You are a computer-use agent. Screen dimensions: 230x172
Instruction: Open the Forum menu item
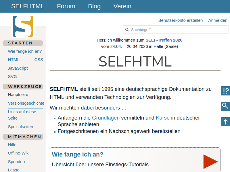point(66,6)
